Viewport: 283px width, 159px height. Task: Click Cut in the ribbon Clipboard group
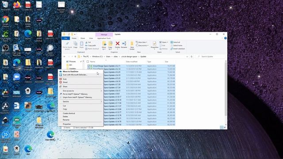click(88, 42)
